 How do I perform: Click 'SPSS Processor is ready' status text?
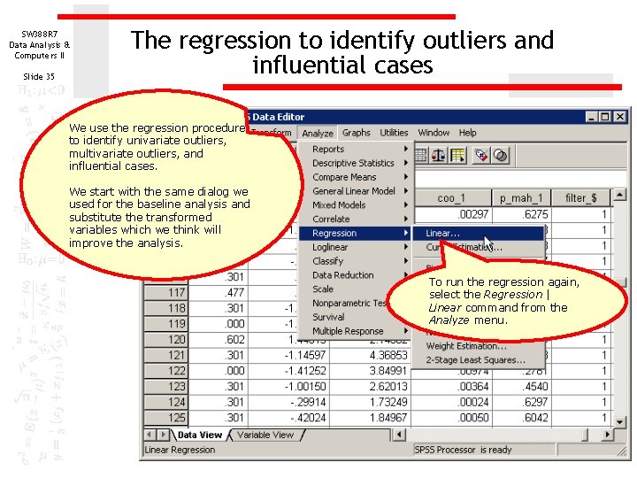point(463,450)
